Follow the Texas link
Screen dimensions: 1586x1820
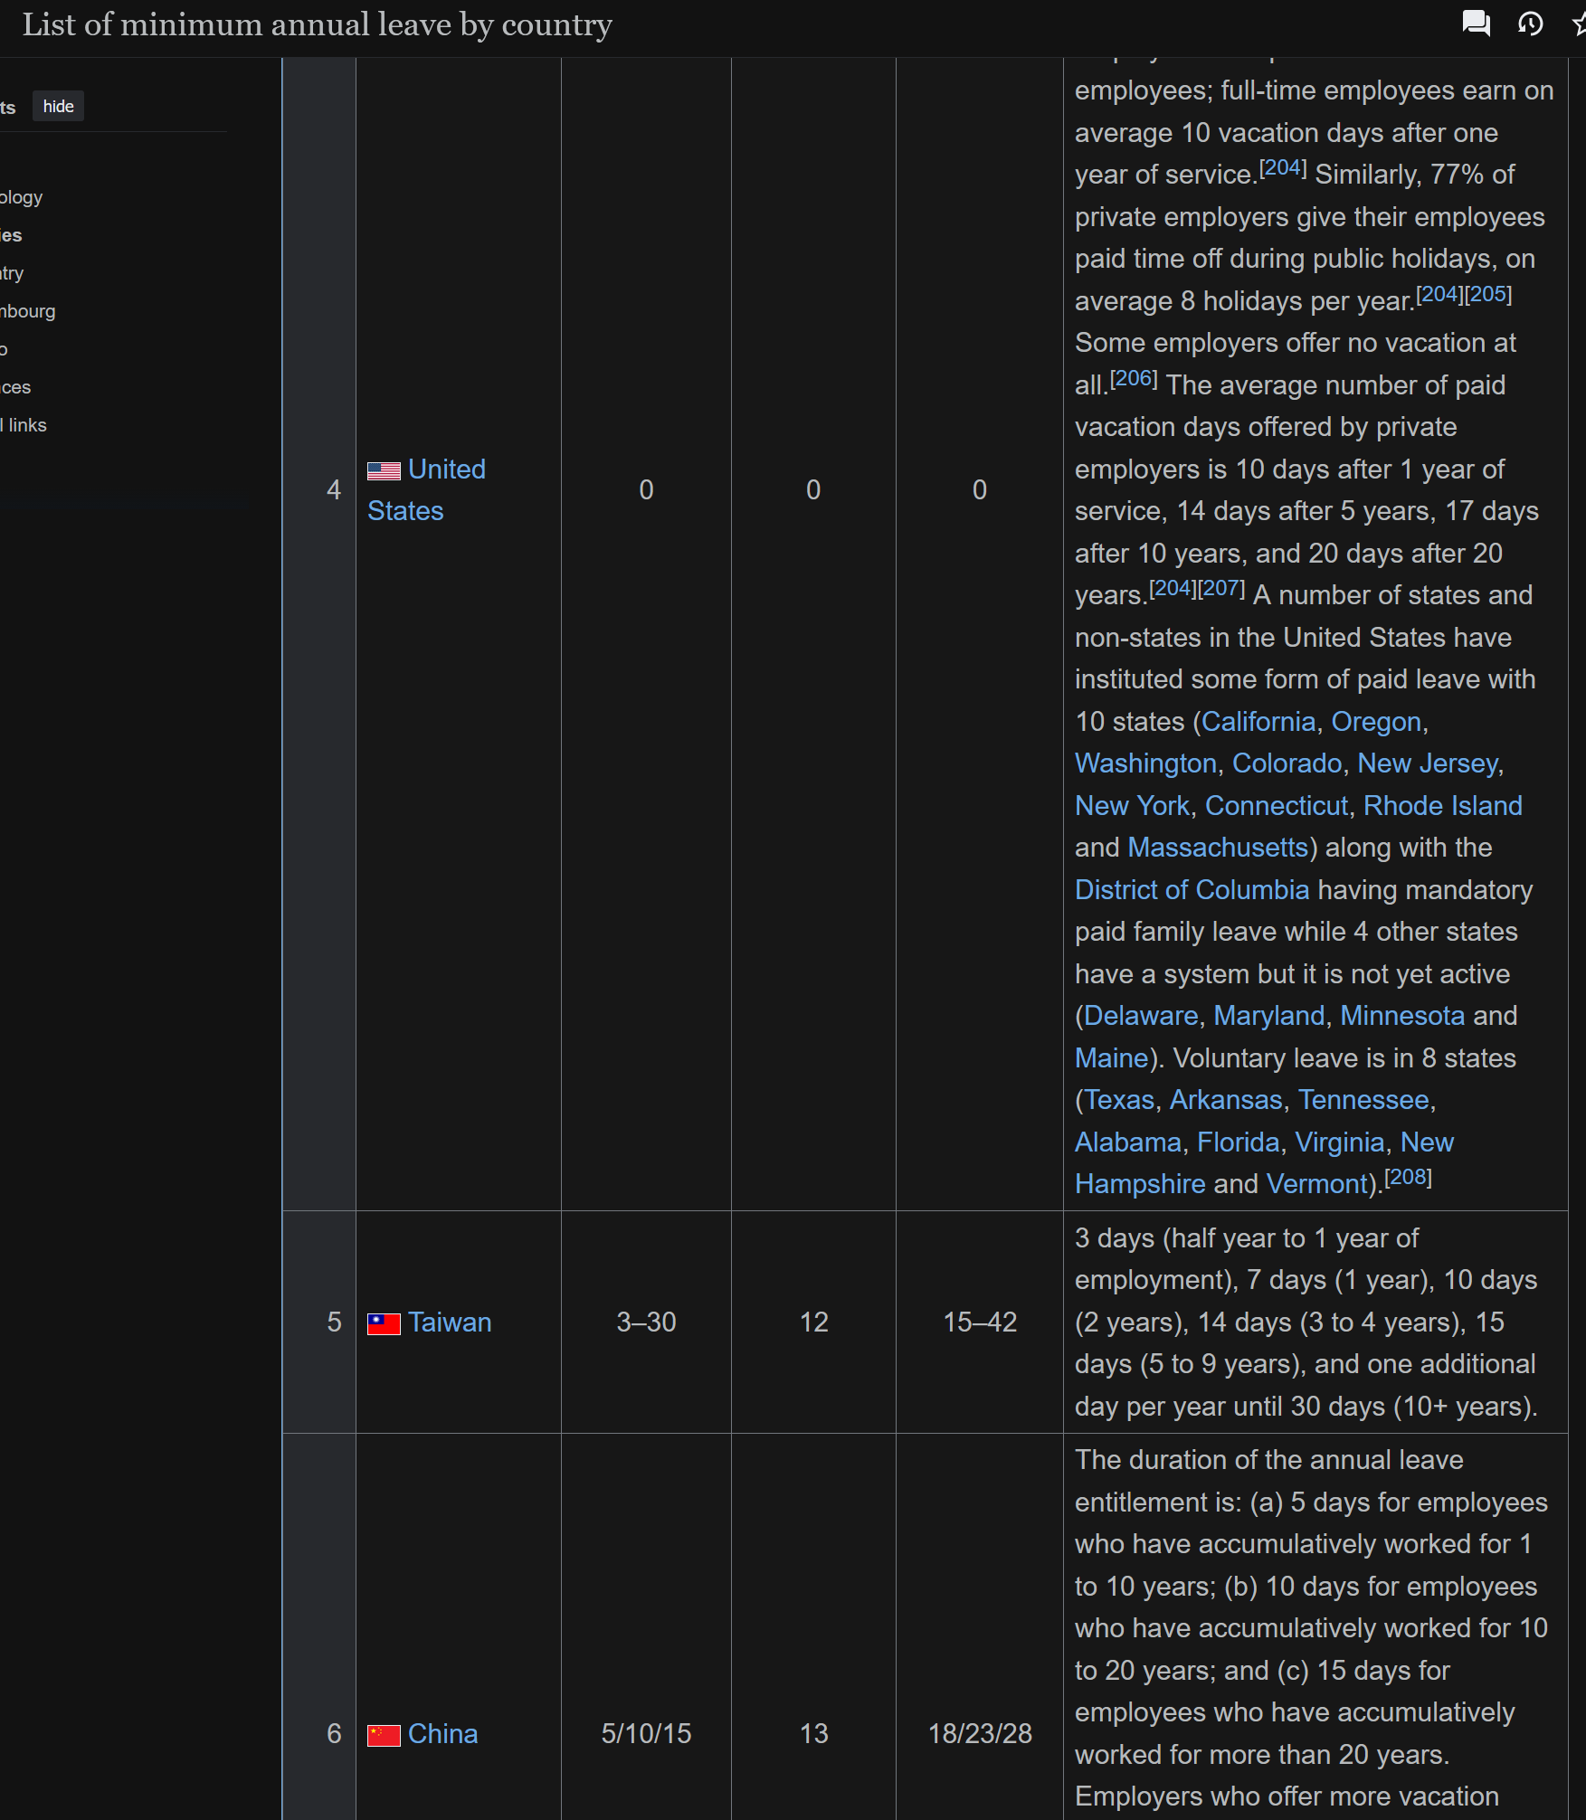[x=1119, y=1100]
